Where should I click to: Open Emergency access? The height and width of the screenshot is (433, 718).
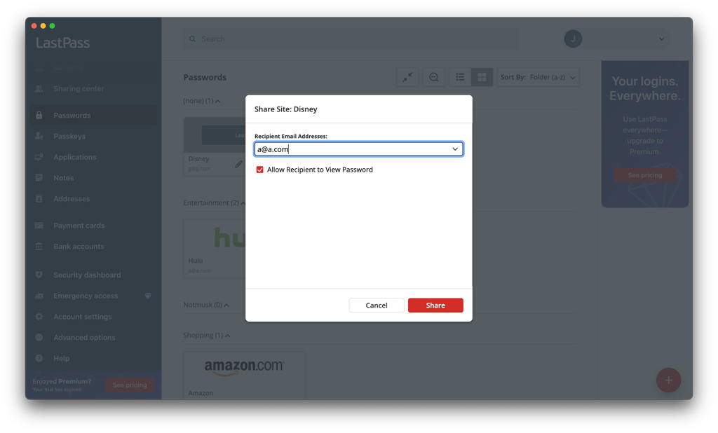tap(86, 296)
